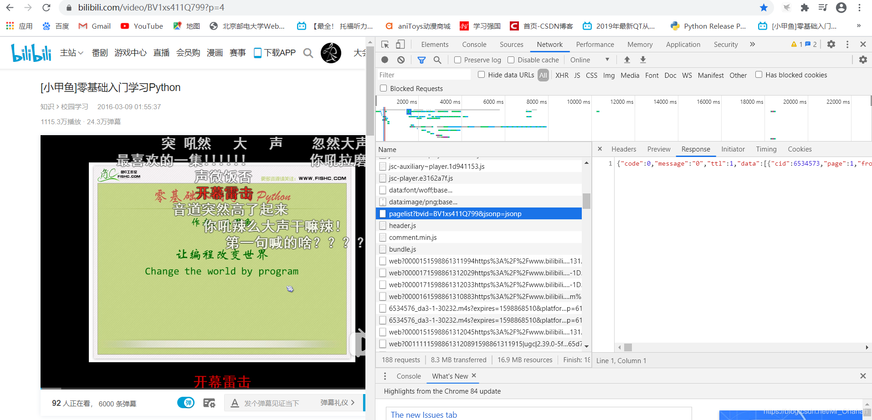Open network search magnifier icon
872x420 pixels.
click(x=437, y=60)
